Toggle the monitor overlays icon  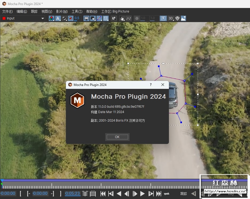point(86,18)
